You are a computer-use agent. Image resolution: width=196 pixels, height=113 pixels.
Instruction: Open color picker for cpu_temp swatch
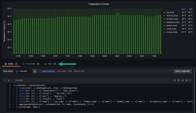[x=164, y=12]
